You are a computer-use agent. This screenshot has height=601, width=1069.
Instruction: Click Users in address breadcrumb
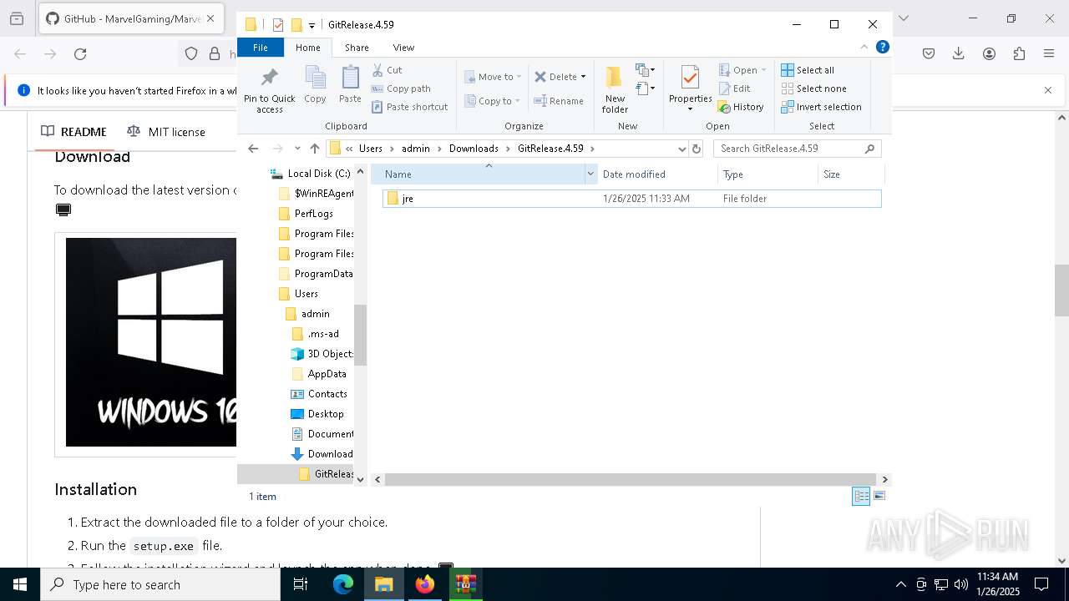[371, 149]
